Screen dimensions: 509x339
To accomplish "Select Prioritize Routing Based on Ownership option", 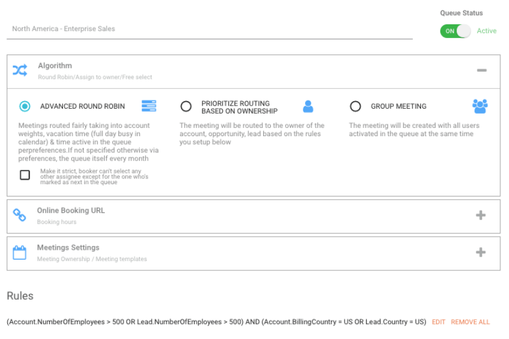I will tap(186, 107).
